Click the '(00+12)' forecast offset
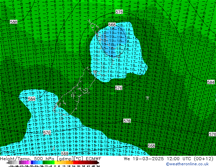This screenshot has height=167, width=216. [204, 159]
